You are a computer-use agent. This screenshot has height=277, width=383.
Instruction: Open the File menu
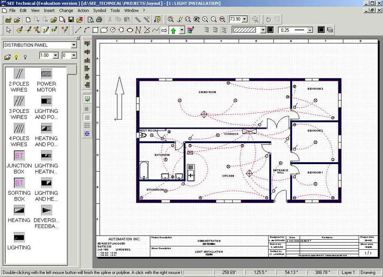[12, 11]
